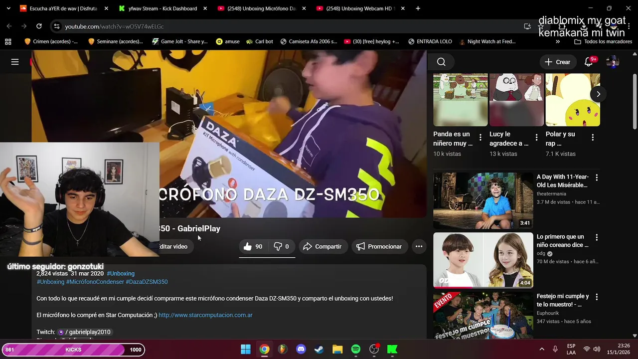Open the 'Panda es un niñero' short thumbnail
This screenshot has width=638, height=359.
tap(461, 100)
